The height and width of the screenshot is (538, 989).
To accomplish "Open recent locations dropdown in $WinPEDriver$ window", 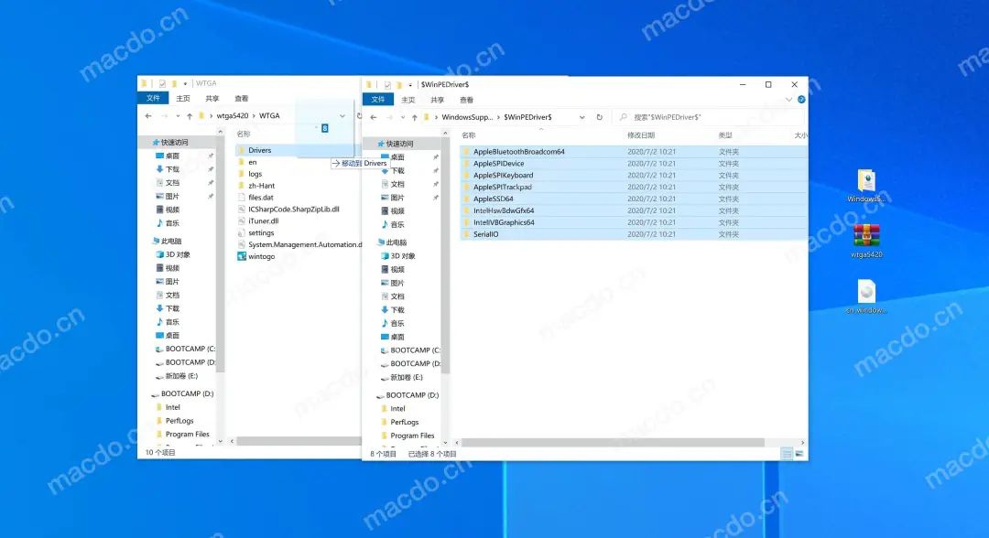I will (x=401, y=117).
